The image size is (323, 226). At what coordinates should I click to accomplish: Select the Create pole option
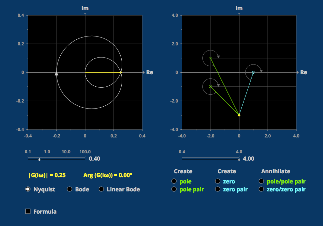point(174,181)
